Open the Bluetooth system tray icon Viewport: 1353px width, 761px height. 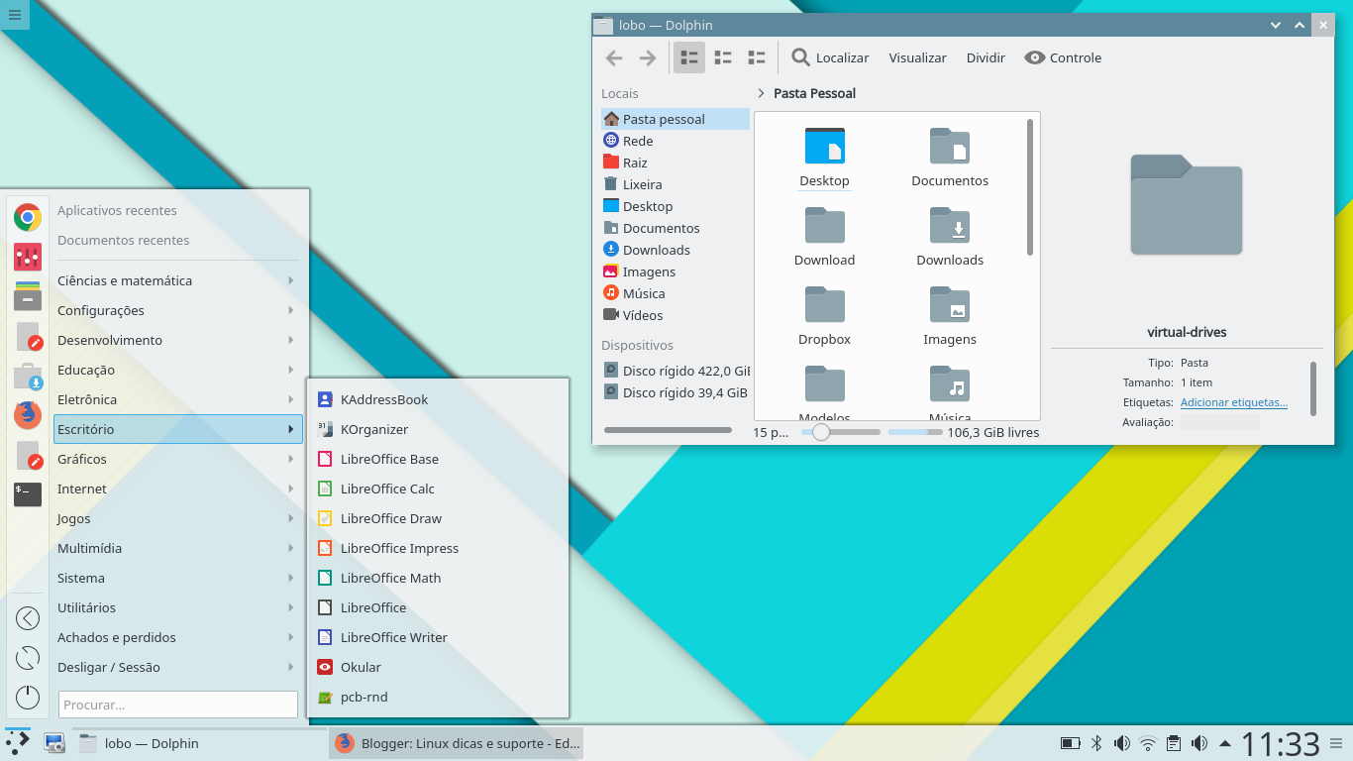1095,742
